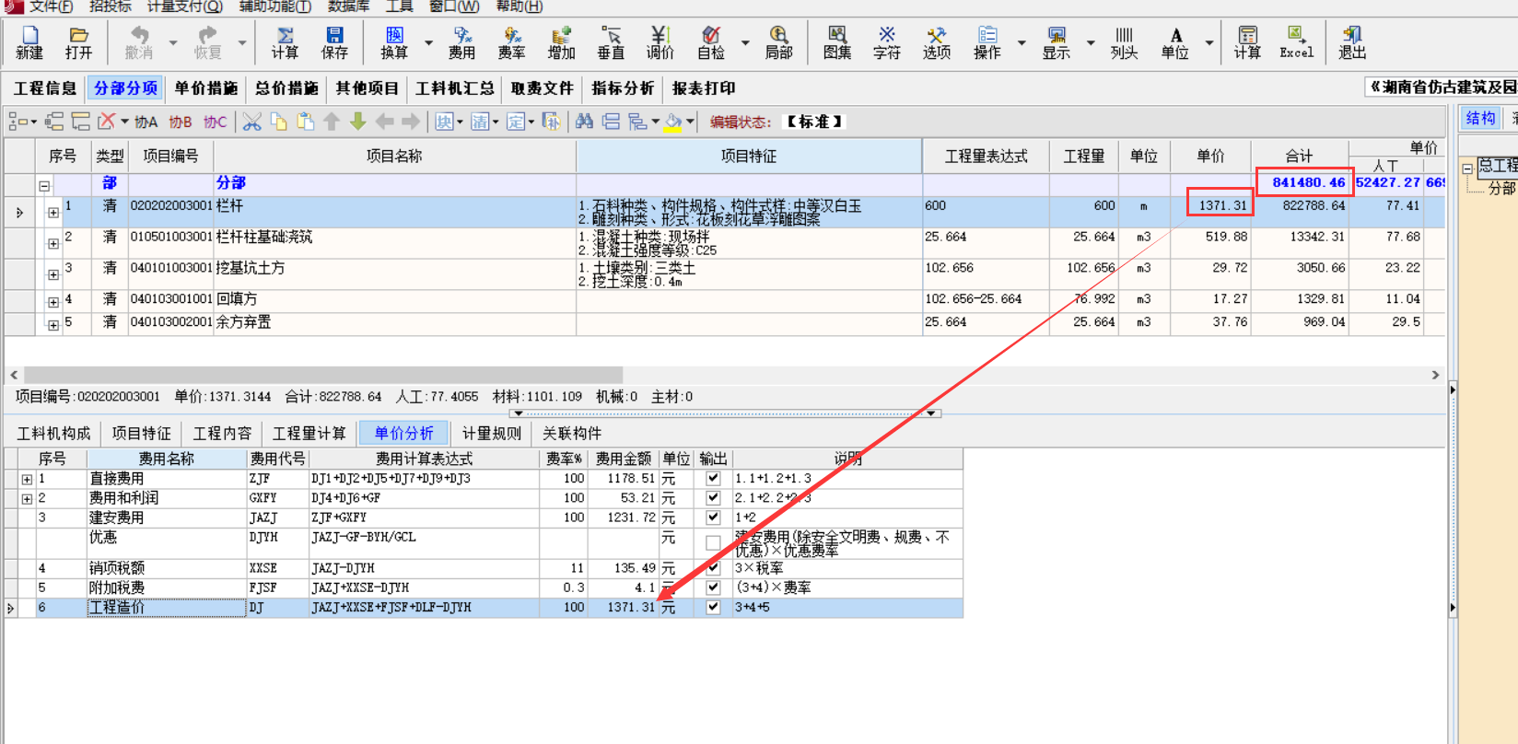Switch to 报表打印 tab
1518x744 pixels.
pyautogui.click(x=704, y=88)
